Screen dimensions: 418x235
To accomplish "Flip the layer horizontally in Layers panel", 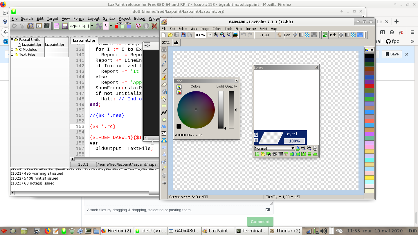I will pos(304,154).
